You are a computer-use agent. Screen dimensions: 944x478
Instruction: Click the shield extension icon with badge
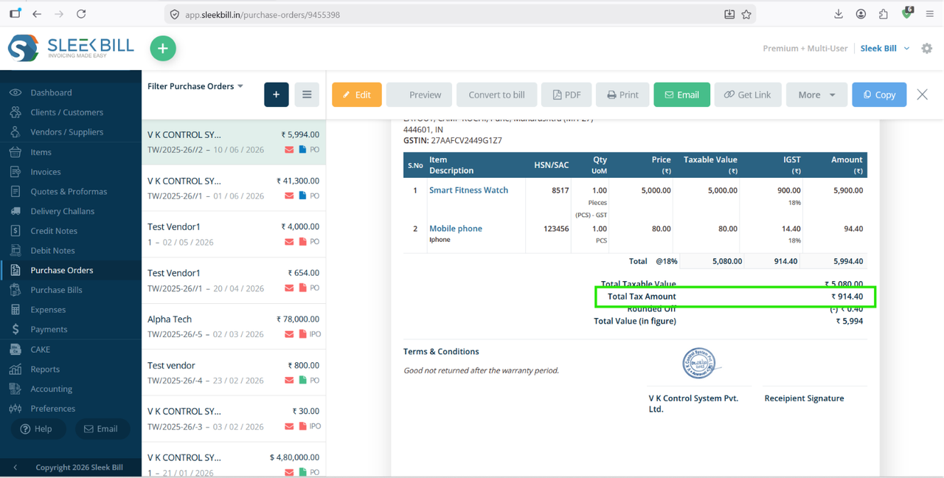[x=908, y=13]
